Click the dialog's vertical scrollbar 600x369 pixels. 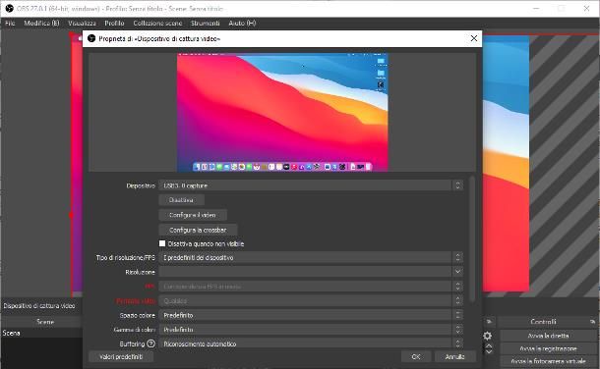tap(472, 238)
